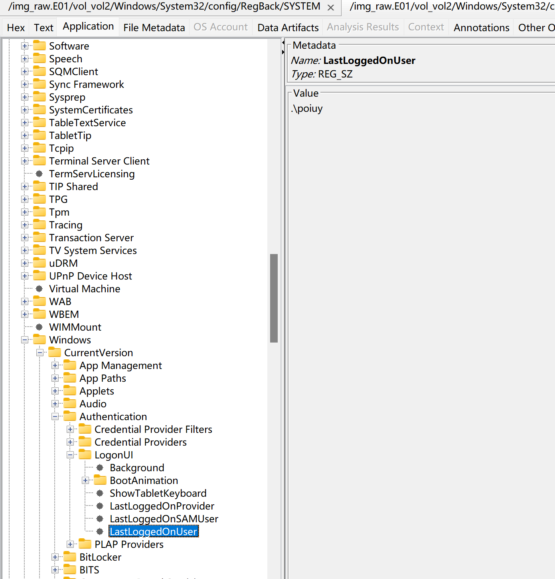Collapse the Authentication folder node

pos(55,416)
